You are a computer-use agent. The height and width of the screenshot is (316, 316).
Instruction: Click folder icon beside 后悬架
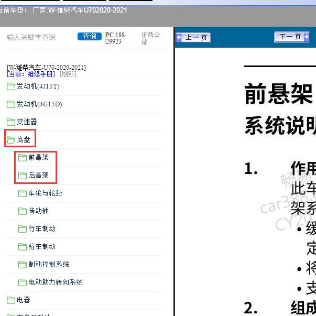pyautogui.click(x=23, y=176)
